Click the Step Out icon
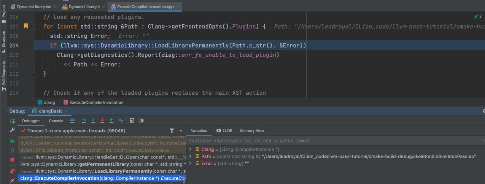 111,121
